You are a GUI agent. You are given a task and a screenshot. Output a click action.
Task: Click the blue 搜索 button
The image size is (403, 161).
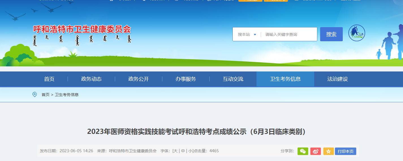pos(331,34)
